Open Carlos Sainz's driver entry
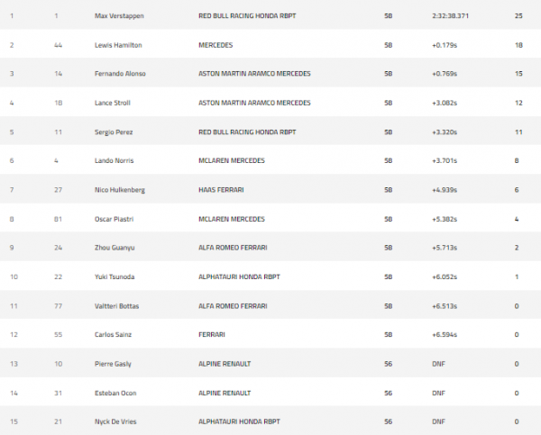 click(114, 335)
